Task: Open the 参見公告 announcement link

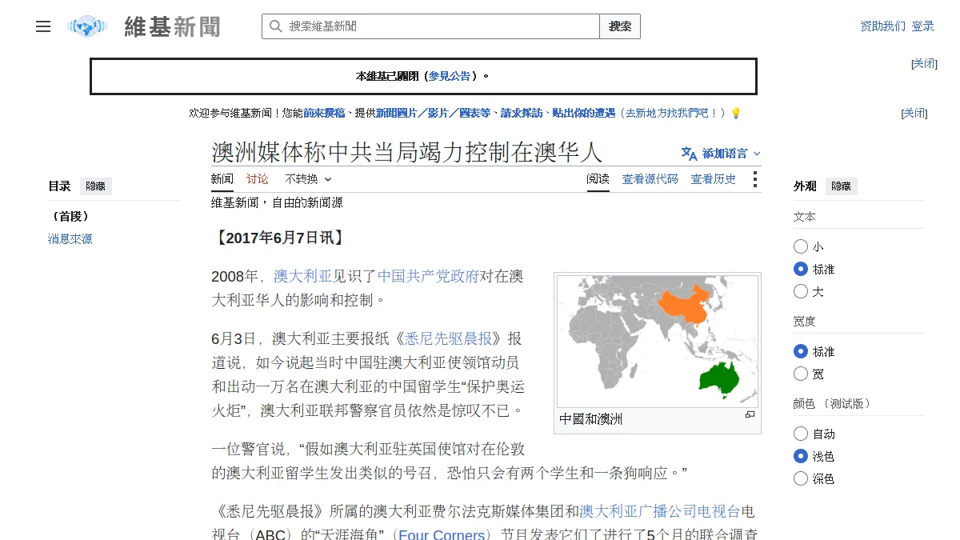Action: 450,77
